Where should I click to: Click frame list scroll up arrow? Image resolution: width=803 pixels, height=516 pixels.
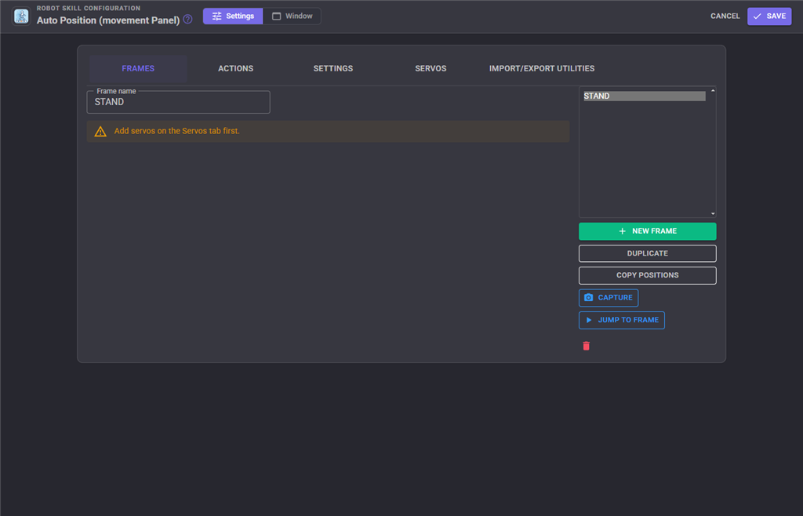(713, 91)
